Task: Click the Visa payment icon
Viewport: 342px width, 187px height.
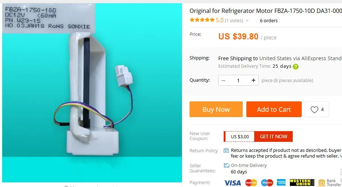Action: tap(232, 183)
